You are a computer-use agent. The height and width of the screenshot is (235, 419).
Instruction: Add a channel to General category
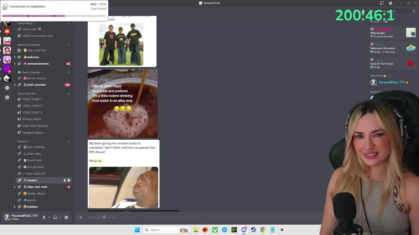click(68, 141)
